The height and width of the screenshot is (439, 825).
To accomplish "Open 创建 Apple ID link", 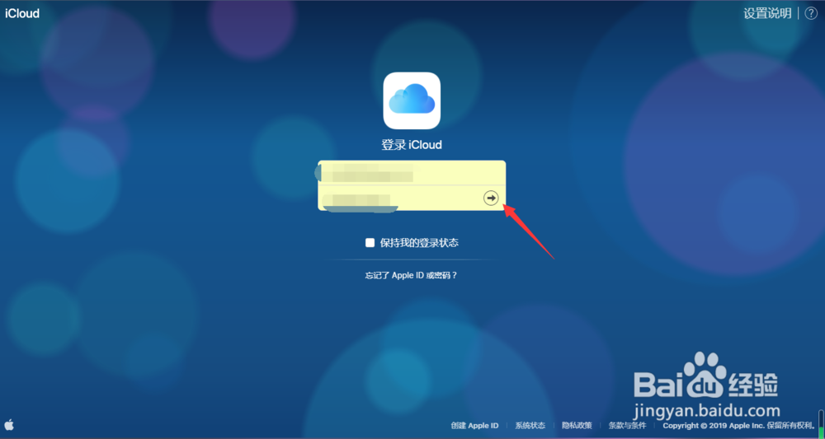I will [x=474, y=425].
